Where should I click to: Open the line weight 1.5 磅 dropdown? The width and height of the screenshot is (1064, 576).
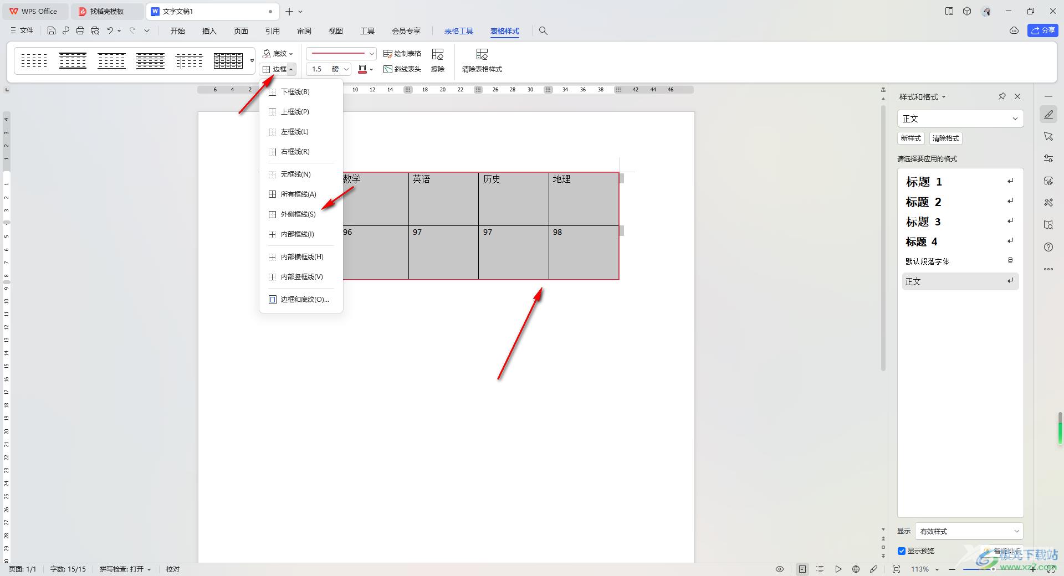329,69
